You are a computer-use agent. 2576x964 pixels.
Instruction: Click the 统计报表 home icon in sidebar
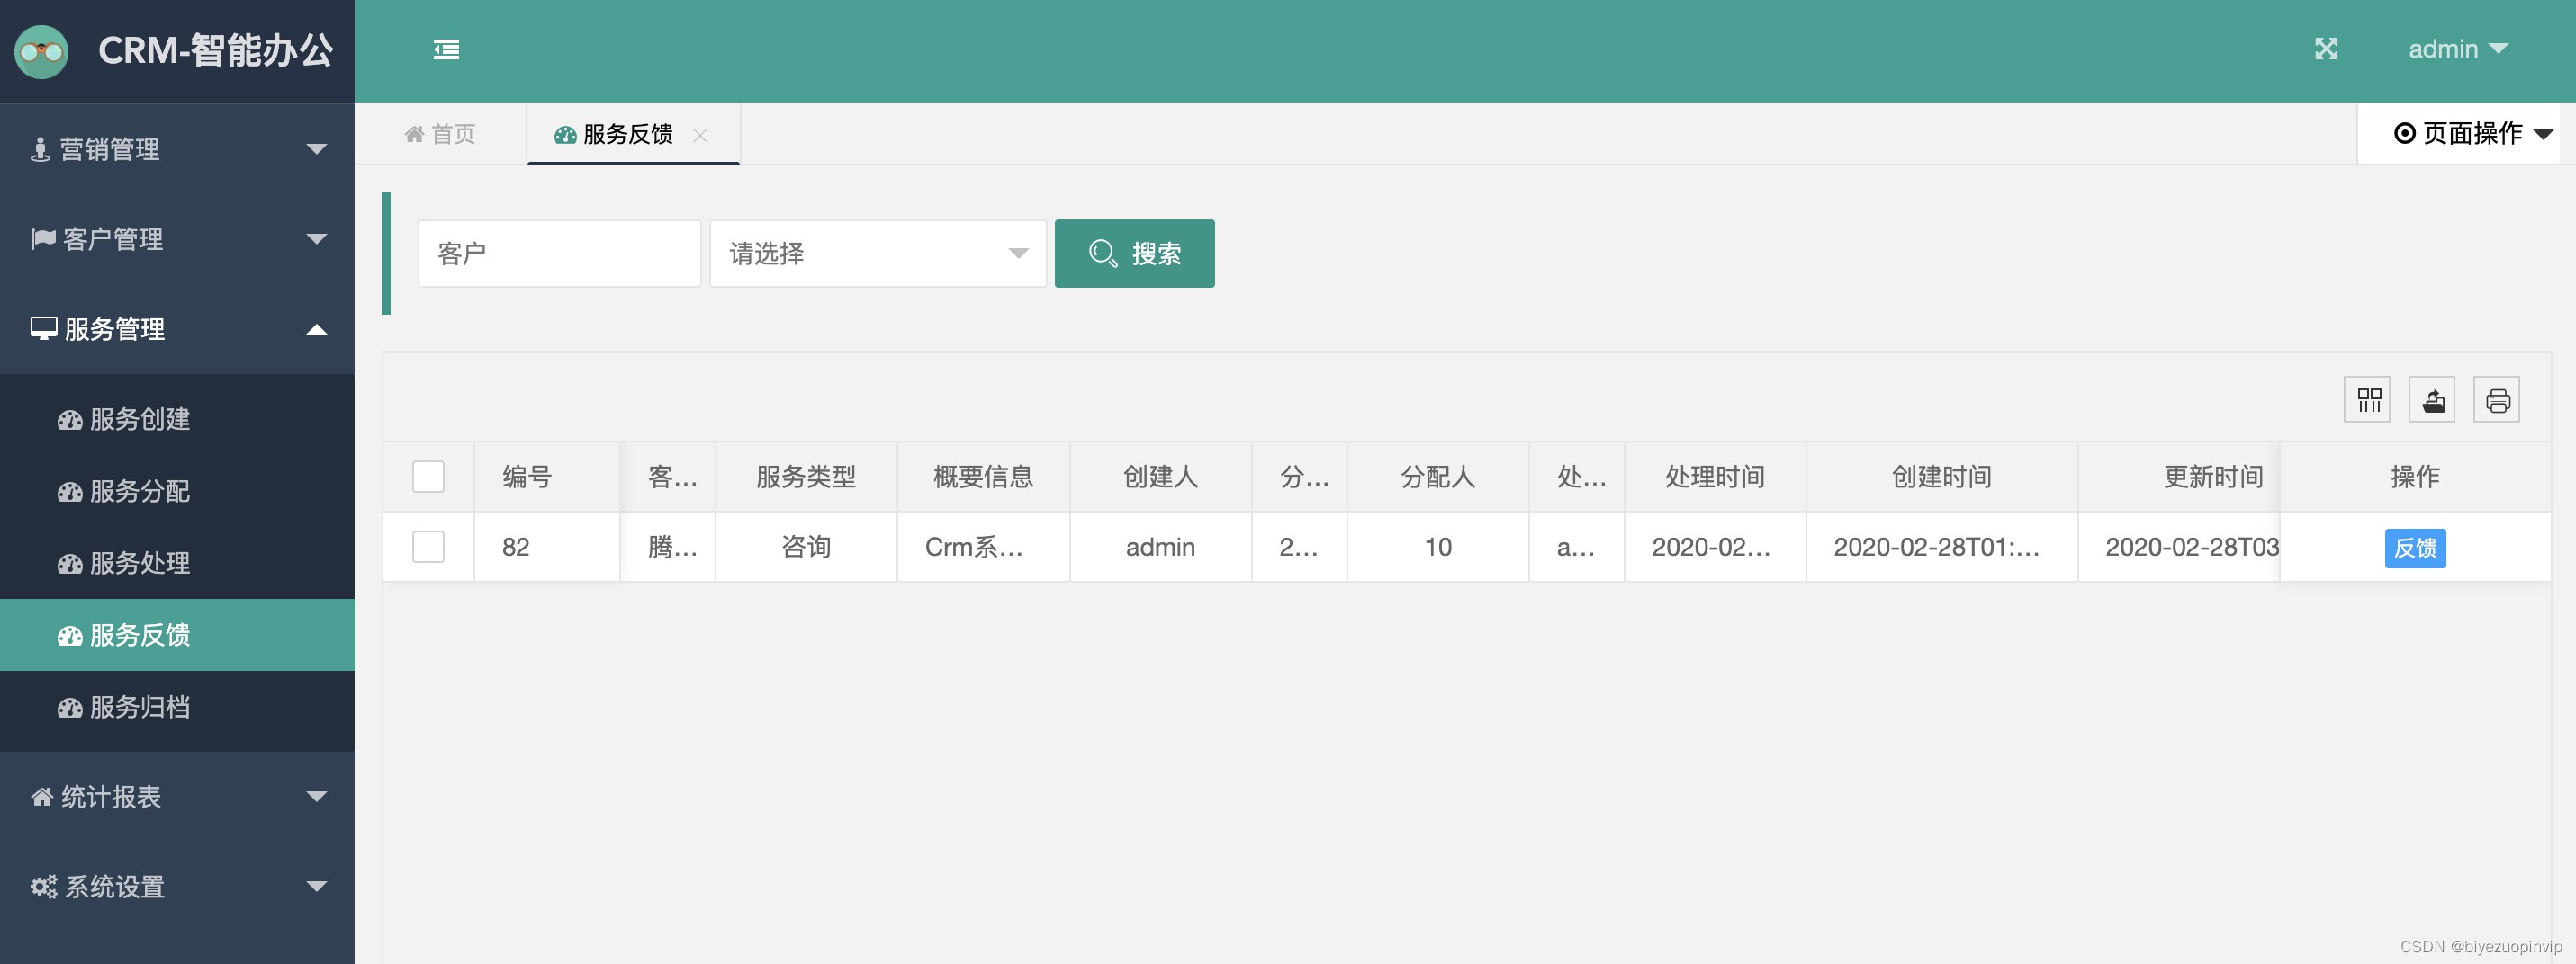pyautogui.click(x=42, y=796)
